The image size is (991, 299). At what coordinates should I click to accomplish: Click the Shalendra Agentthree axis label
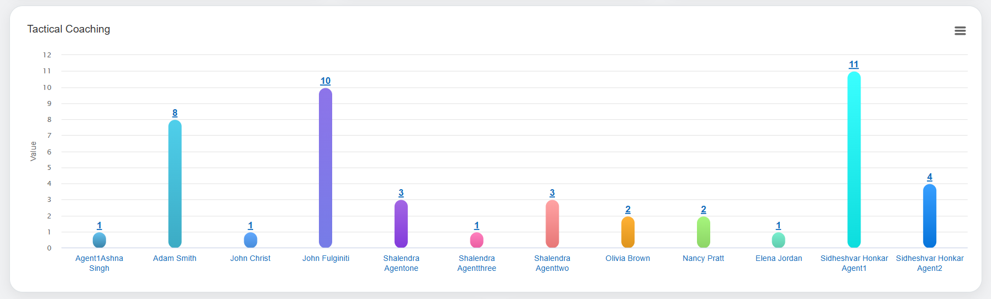point(476,263)
